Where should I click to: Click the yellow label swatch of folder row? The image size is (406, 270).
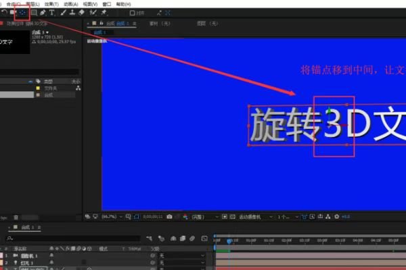38,88
